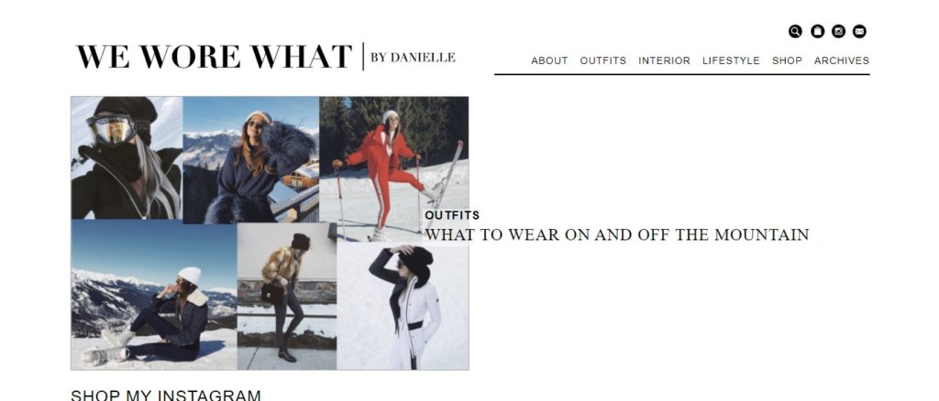
Task: Select the ski goggles photo thumbnail
Action: [127, 157]
